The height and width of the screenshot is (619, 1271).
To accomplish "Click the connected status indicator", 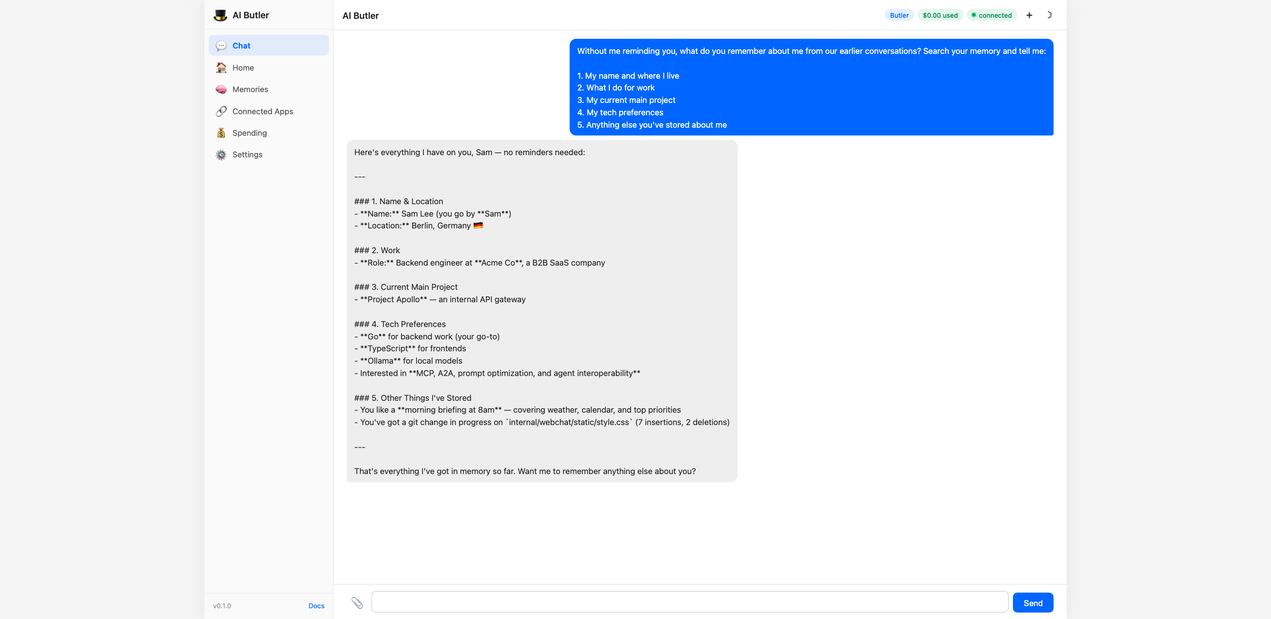I will click(x=991, y=15).
